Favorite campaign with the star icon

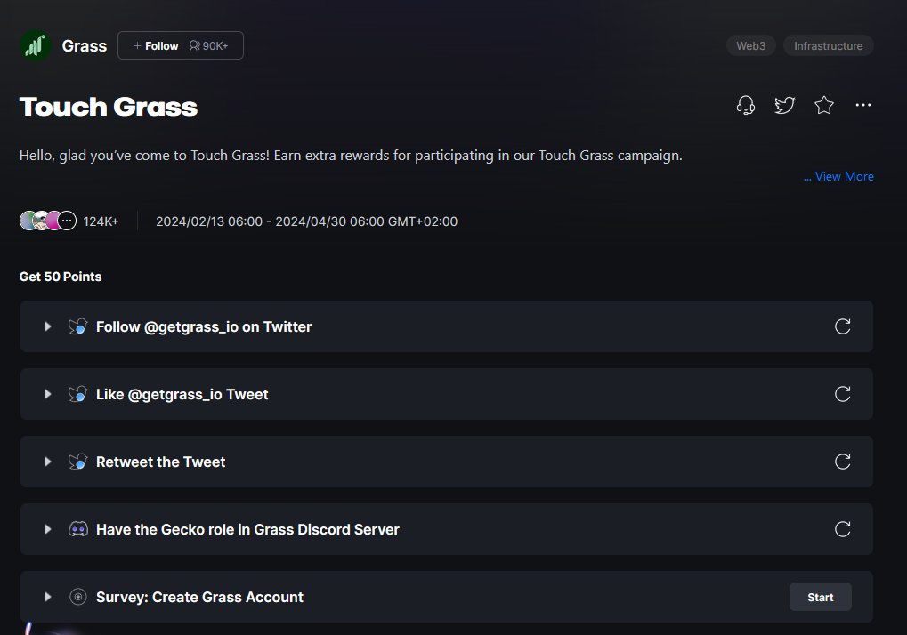(824, 105)
